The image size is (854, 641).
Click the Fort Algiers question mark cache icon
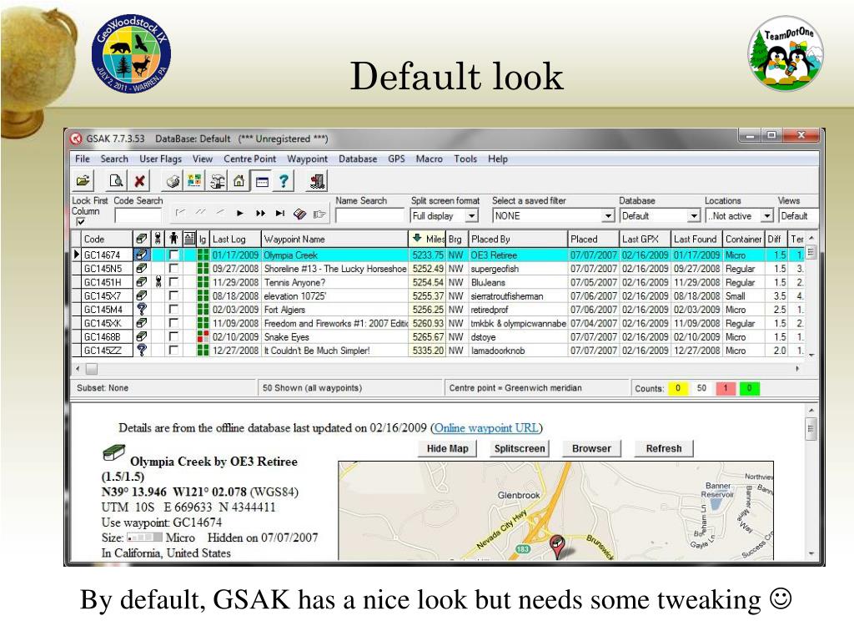142,309
